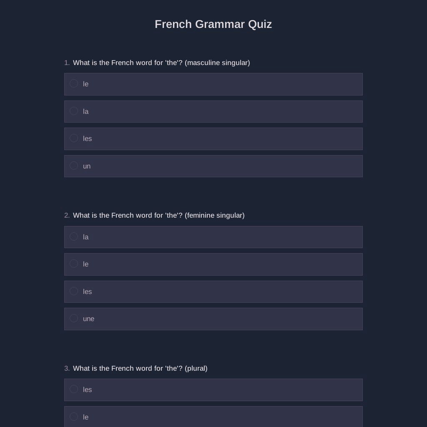Viewport: 427px width, 427px height.
Task: Click the question 3 heading about plural
Action: 140,368
